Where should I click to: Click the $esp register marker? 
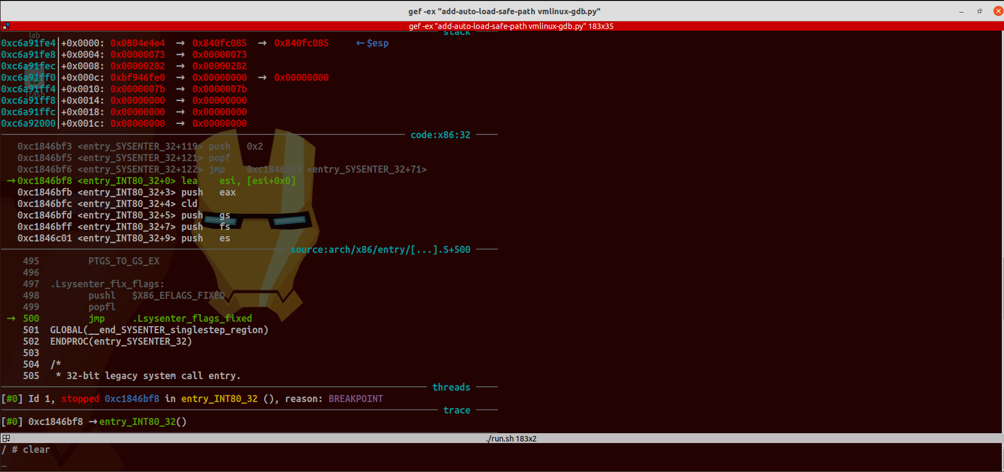372,43
